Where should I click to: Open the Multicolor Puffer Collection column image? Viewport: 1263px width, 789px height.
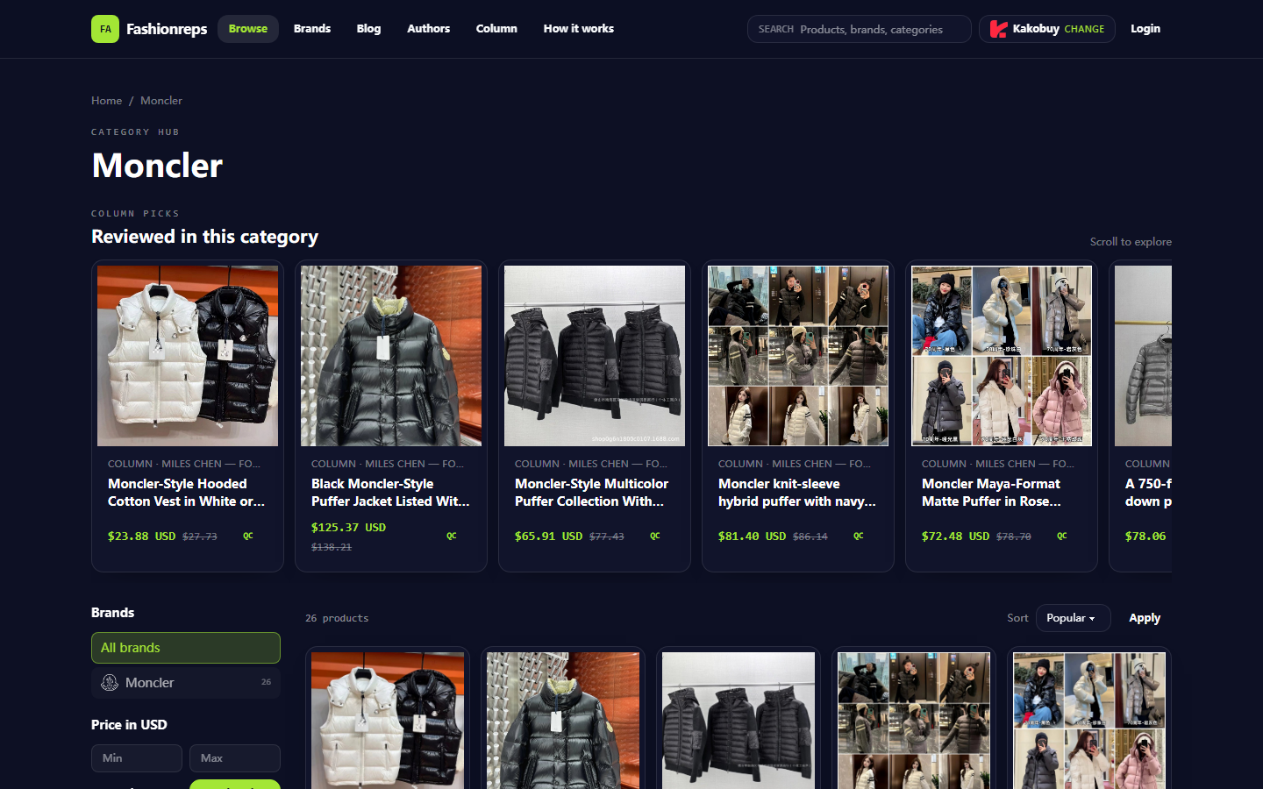595,356
